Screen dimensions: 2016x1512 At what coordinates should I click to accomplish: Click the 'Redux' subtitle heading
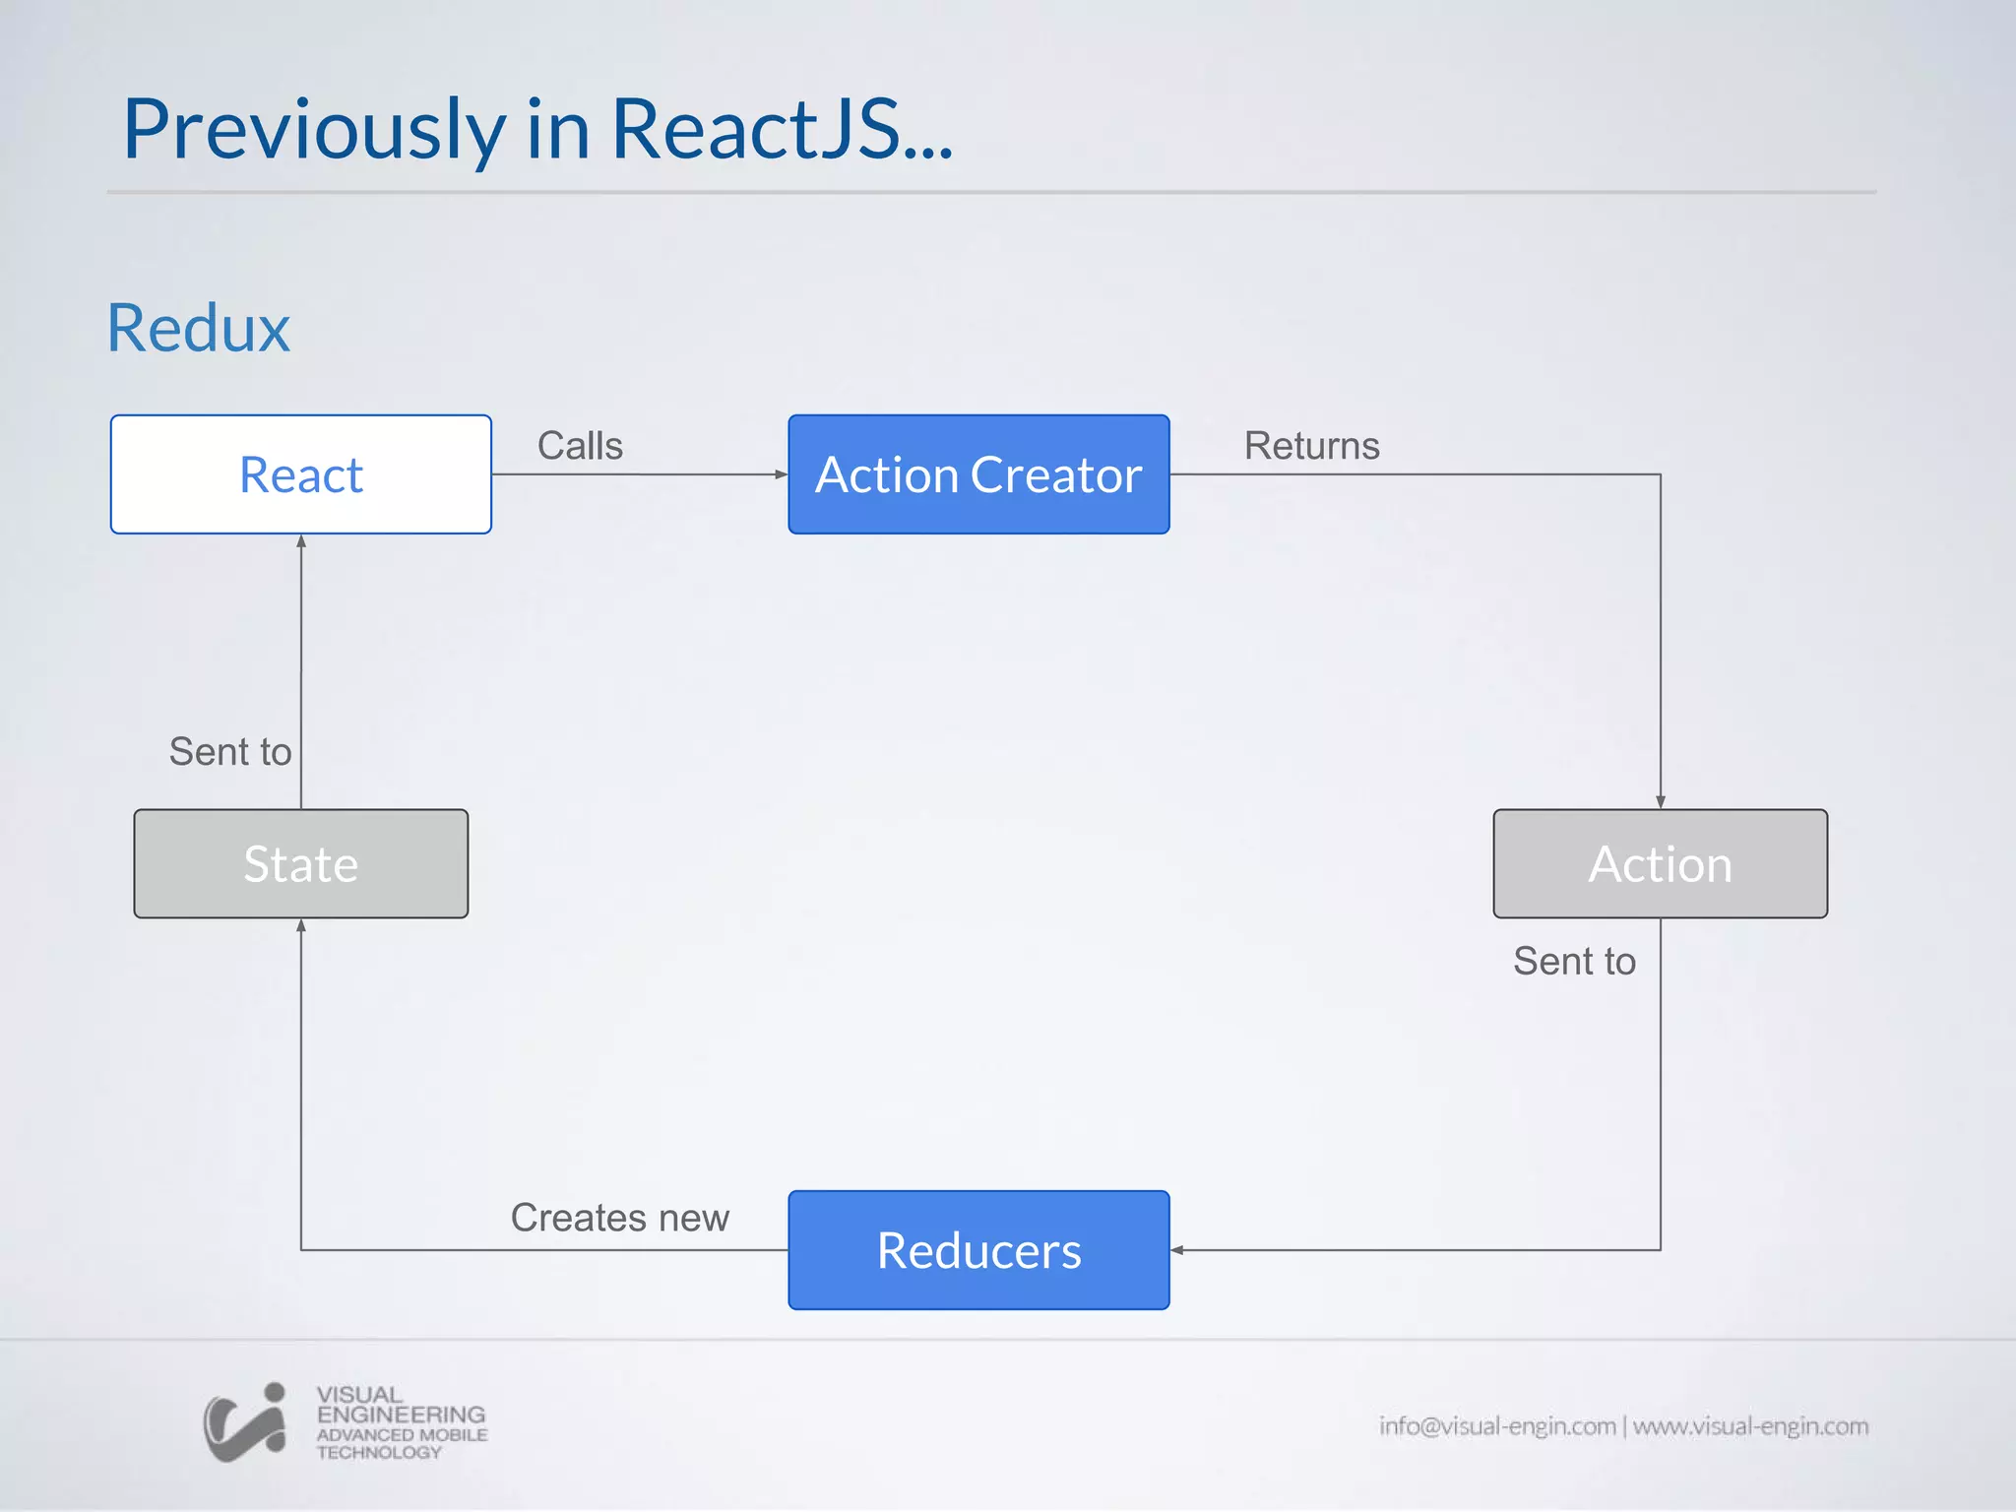(x=199, y=328)
